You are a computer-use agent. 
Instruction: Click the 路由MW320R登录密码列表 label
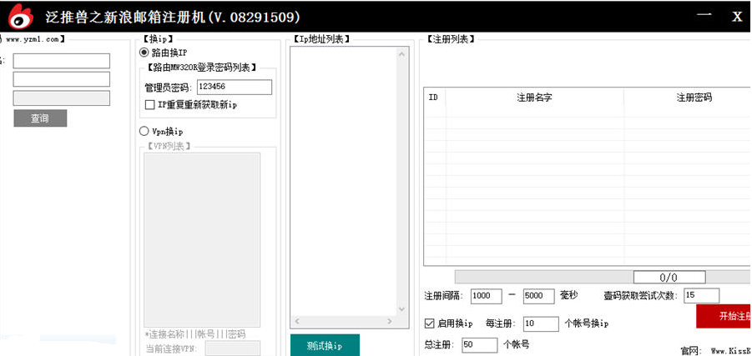(x=201, y=68)
